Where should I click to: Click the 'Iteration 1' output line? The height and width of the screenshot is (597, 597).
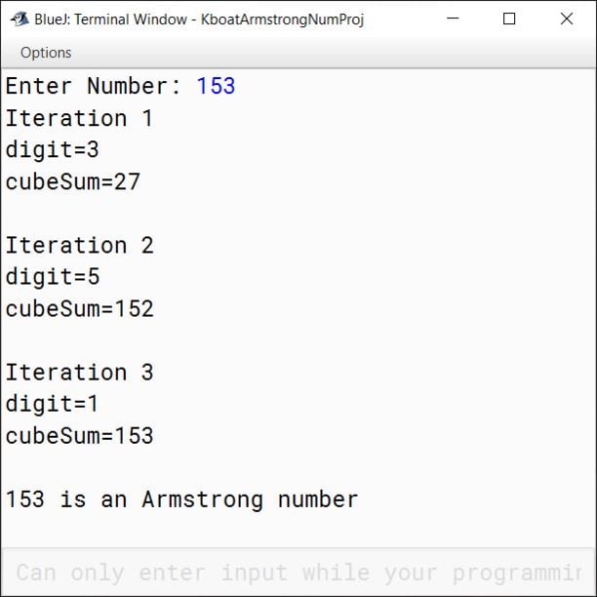coord(79,118)
